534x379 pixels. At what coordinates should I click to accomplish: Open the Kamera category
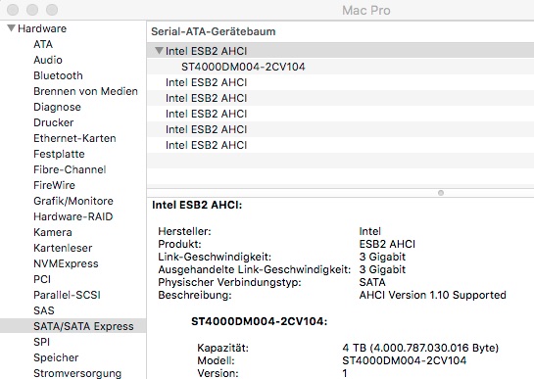click(x=53, y=232)
